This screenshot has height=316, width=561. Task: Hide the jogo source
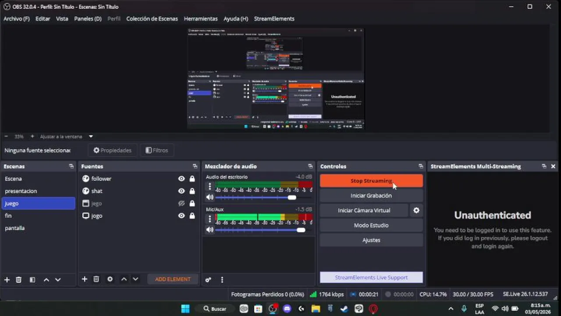(181, 215)
